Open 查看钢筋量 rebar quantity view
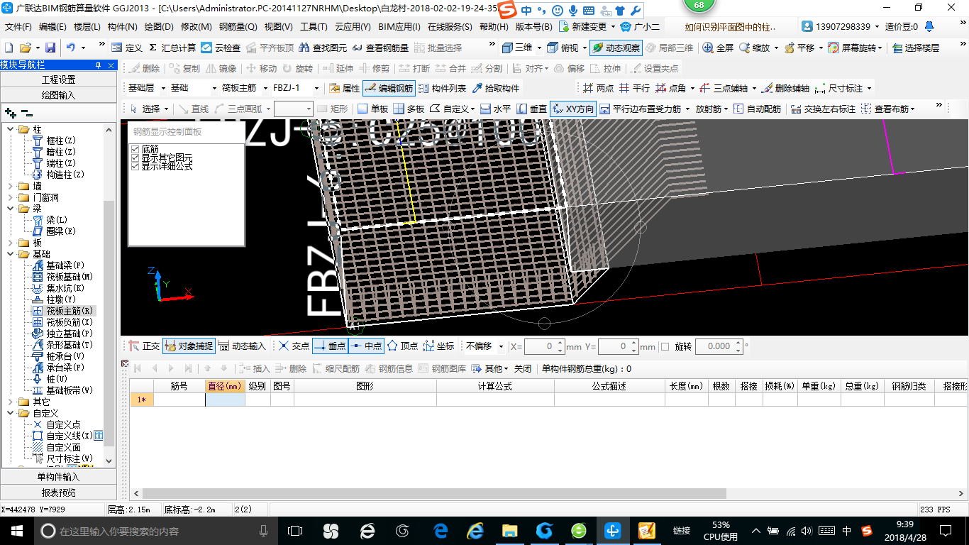The height and width of the screenshot is (545, 969). click(x=380, y=48)
